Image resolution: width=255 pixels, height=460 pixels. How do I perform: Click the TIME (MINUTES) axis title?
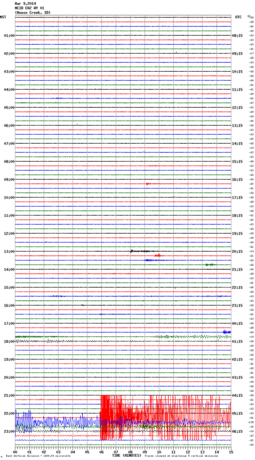coord(127,456)
